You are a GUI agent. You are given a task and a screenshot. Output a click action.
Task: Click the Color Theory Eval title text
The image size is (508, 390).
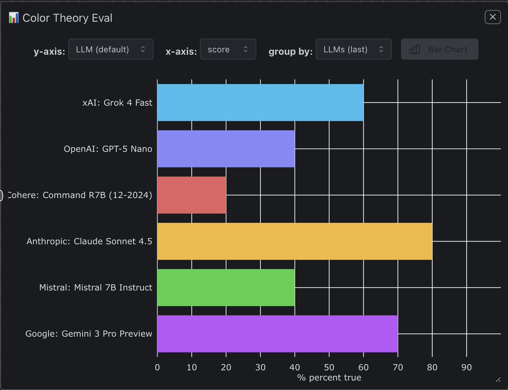tap(67, 18)
